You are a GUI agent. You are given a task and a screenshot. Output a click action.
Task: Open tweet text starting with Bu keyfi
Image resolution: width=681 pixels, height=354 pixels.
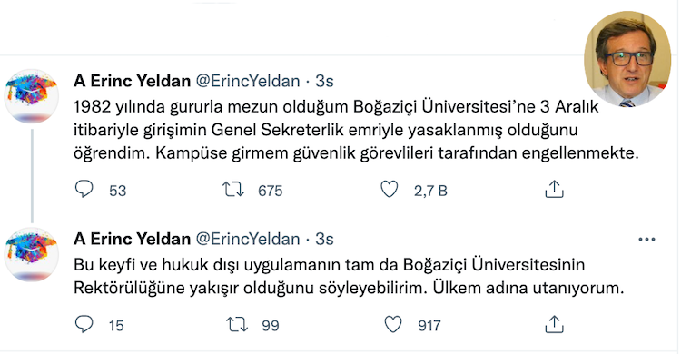click(349, 276)
